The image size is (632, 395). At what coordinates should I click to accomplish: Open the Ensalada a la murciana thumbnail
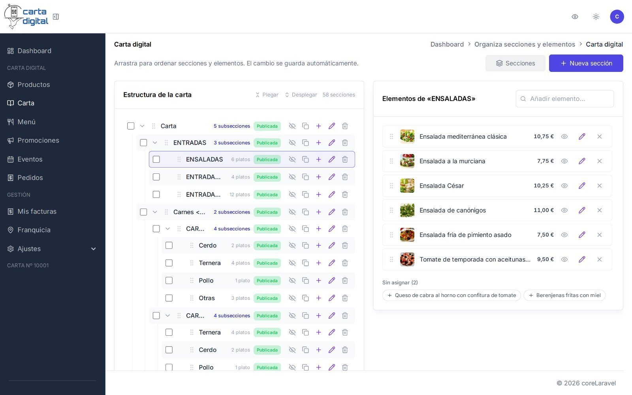(x=407, y=161)
